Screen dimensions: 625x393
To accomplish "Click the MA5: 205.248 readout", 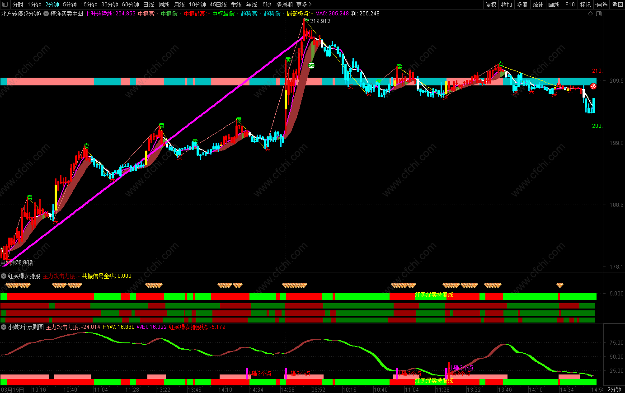I will [332, 14].
